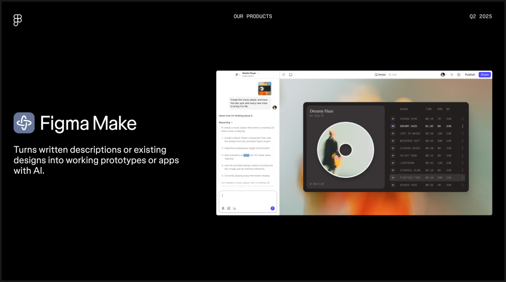Click the BPM column header
The image size is (506, 282).
pyautogui.click(x=439, y=109)
